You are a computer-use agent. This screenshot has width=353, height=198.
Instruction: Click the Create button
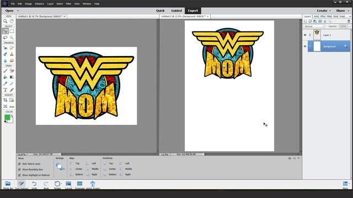(x=322, y=11)
